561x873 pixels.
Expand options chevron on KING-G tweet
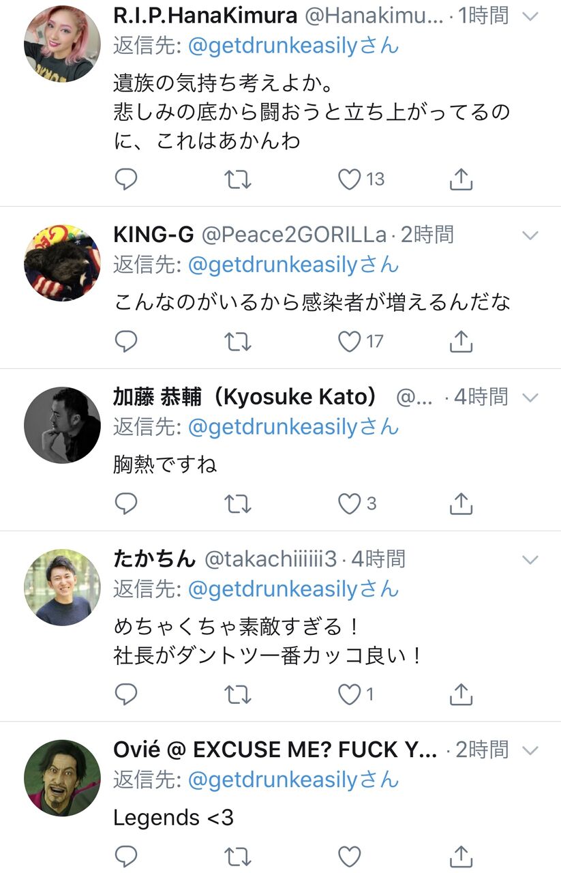(x=530, y=235)
